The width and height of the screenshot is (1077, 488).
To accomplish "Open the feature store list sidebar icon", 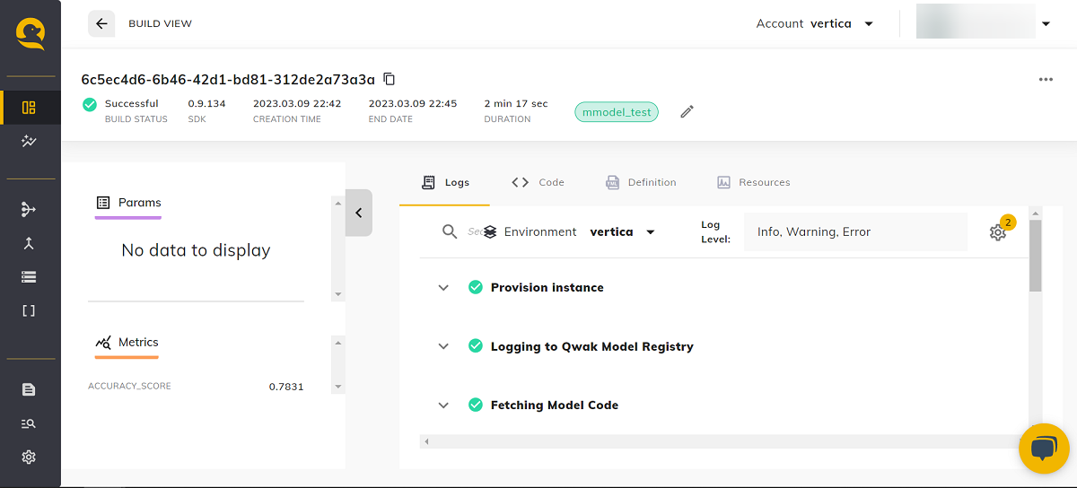I will [x=29, y=277].
